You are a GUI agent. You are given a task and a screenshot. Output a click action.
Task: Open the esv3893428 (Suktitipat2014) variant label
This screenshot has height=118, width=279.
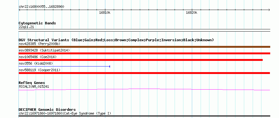pyautogui.click(x=44, y=51)
